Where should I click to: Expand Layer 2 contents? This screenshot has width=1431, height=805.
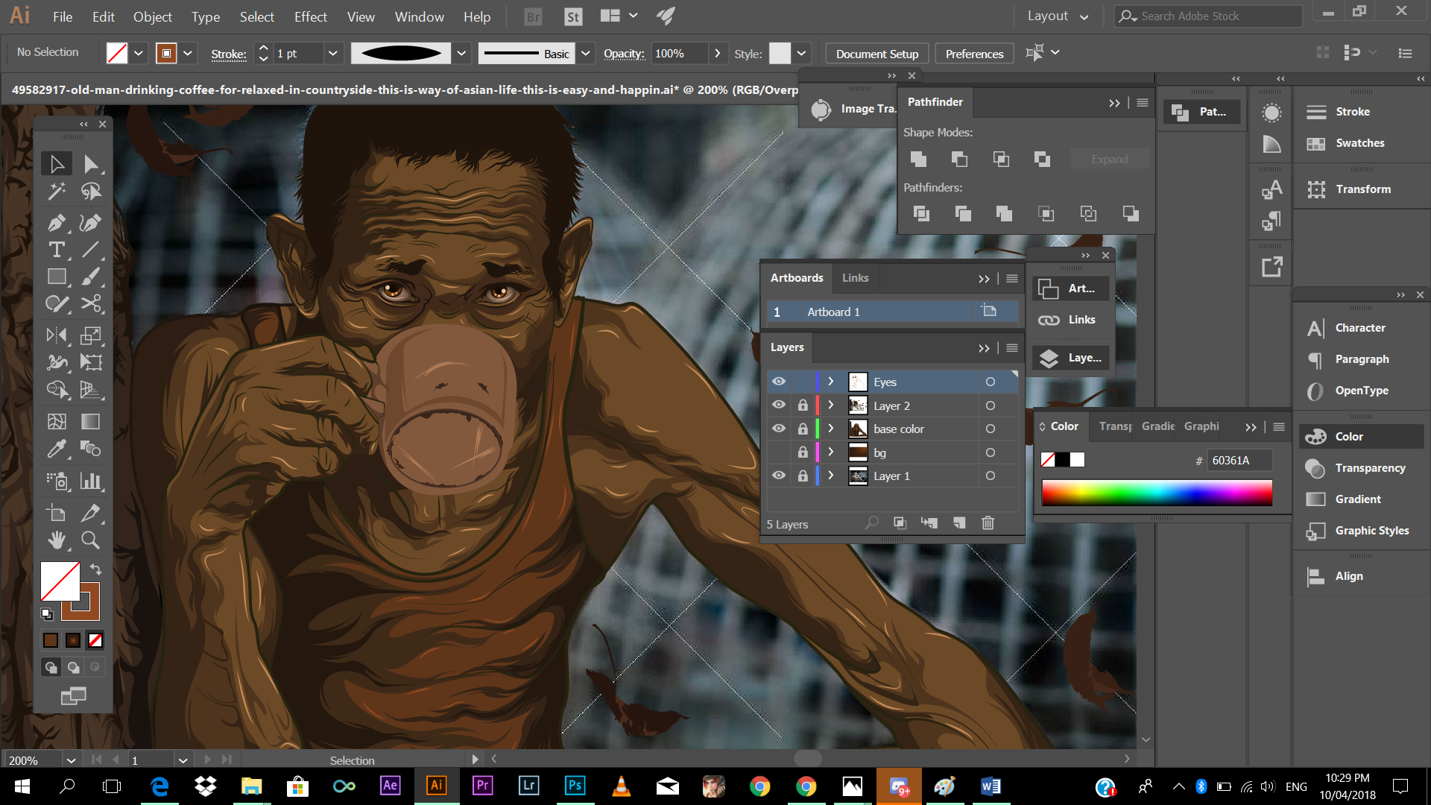[831, 405]
